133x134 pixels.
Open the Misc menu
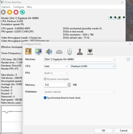tap(29, 7)
